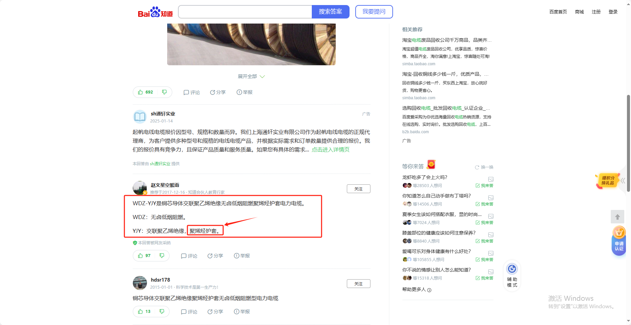The height and width of the screenshot is (325, 631).
Task: Click 我来答 for the 情感 question
Action: pyautogui.click(x=484, y=278)
